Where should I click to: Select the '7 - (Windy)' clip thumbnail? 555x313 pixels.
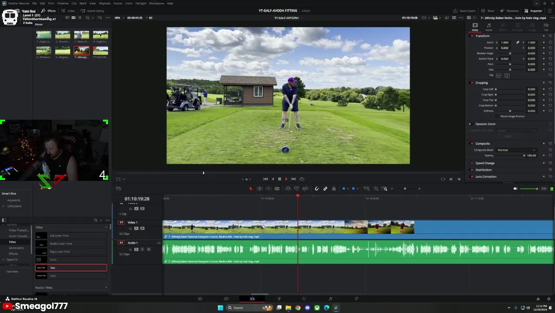(x=81, y=51)
